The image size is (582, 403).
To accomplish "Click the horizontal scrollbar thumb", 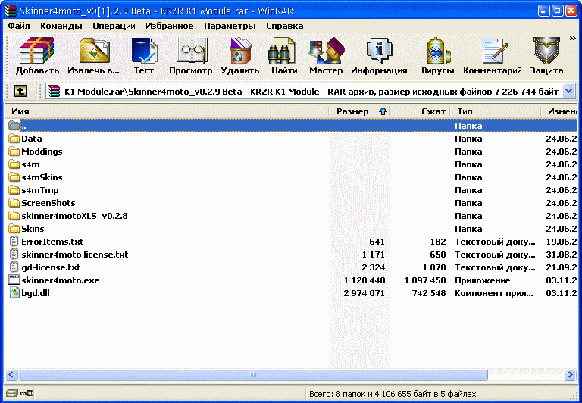I will 253,374.
